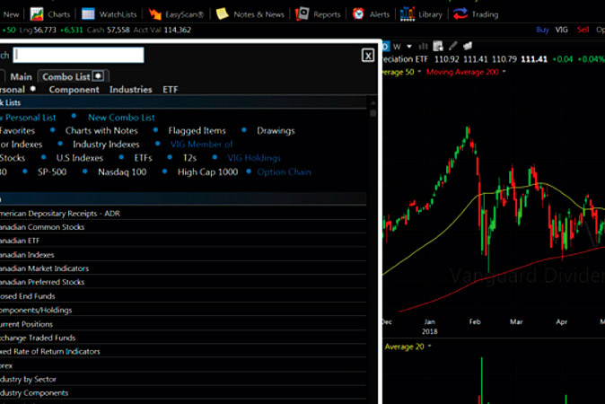Click the Buy button
This screenshot has height=404, width=605.
click(541, 30)
